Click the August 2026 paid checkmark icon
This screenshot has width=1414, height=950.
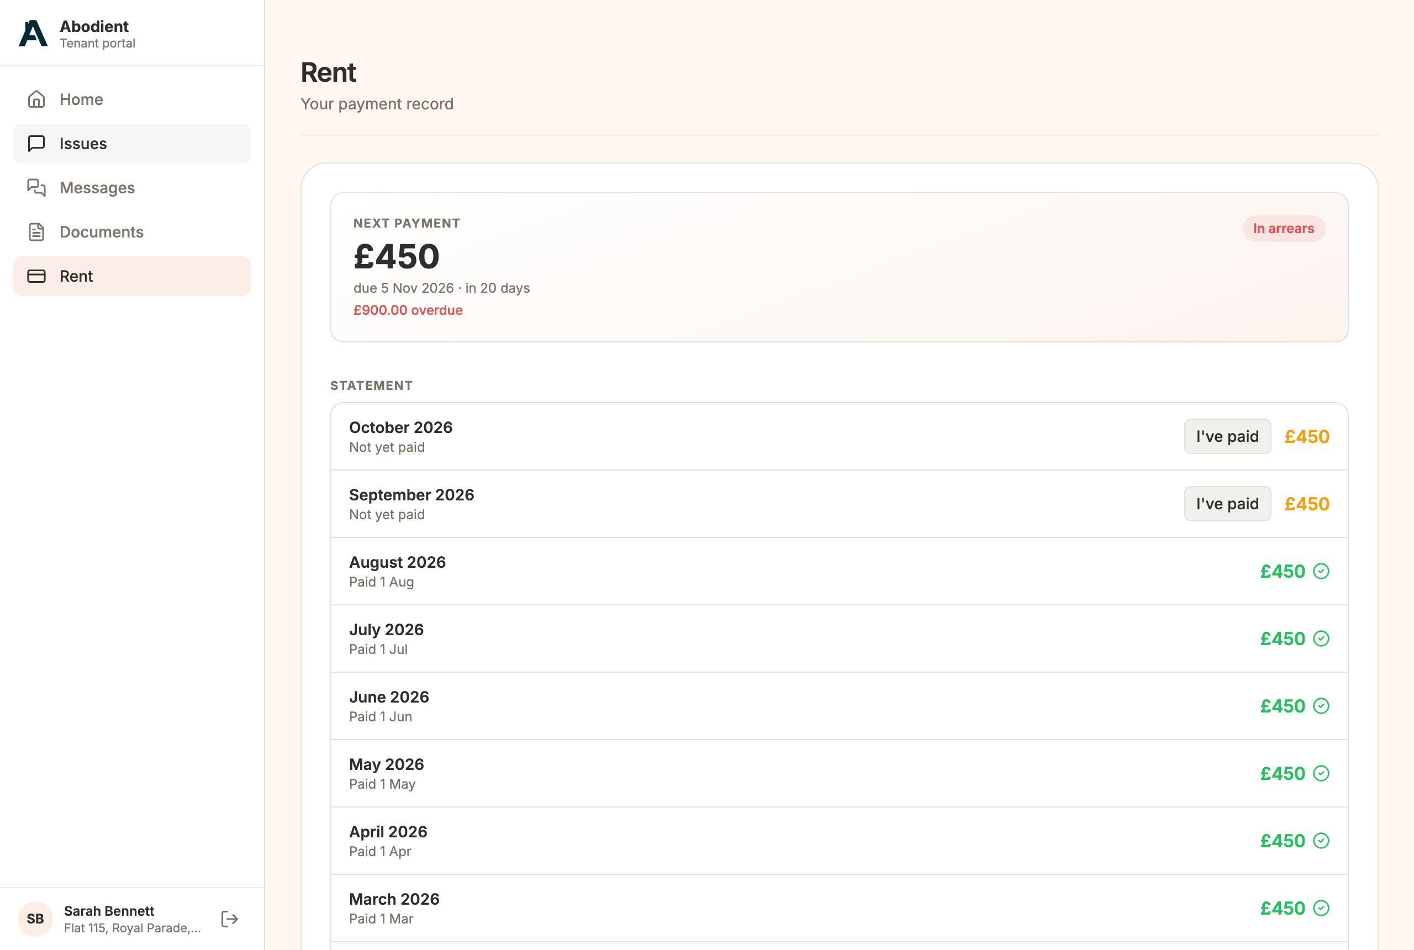[x=1321, y=571]
